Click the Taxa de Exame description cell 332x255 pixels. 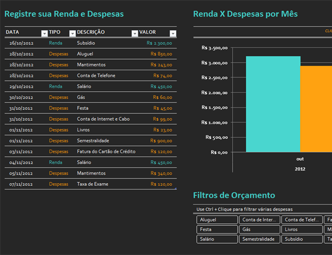pyautogui.click(x=92, y=184)
